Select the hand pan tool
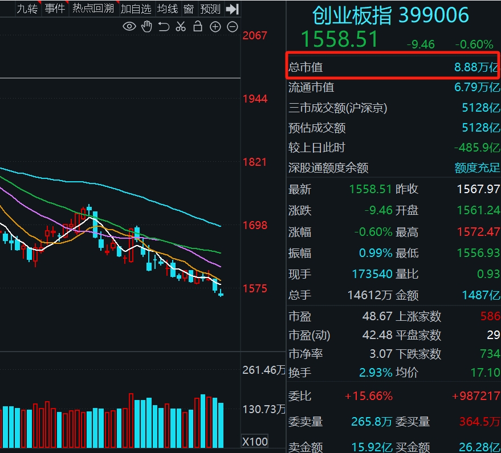 click(x=146, y=26)
